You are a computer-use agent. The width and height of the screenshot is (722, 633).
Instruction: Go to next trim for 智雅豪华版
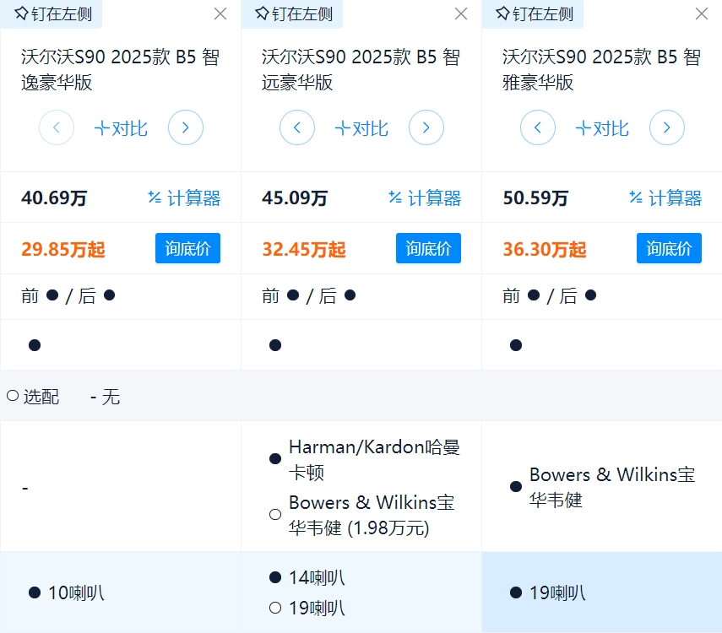pos(667,127)
